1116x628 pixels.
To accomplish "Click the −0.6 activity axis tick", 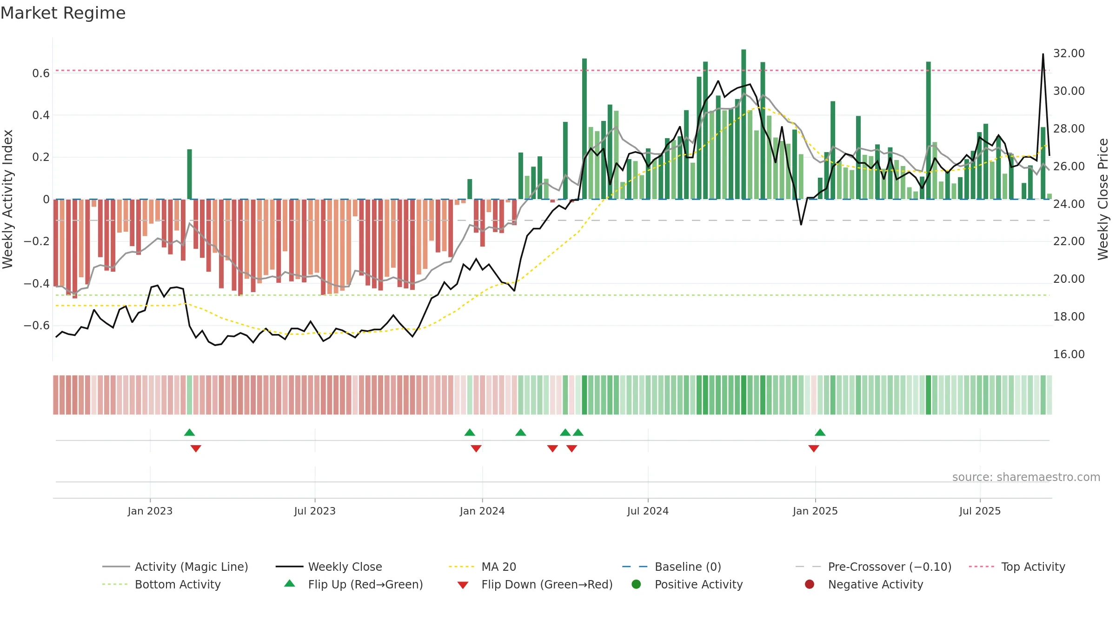I will pyautogui.click(x=37, y=326).
